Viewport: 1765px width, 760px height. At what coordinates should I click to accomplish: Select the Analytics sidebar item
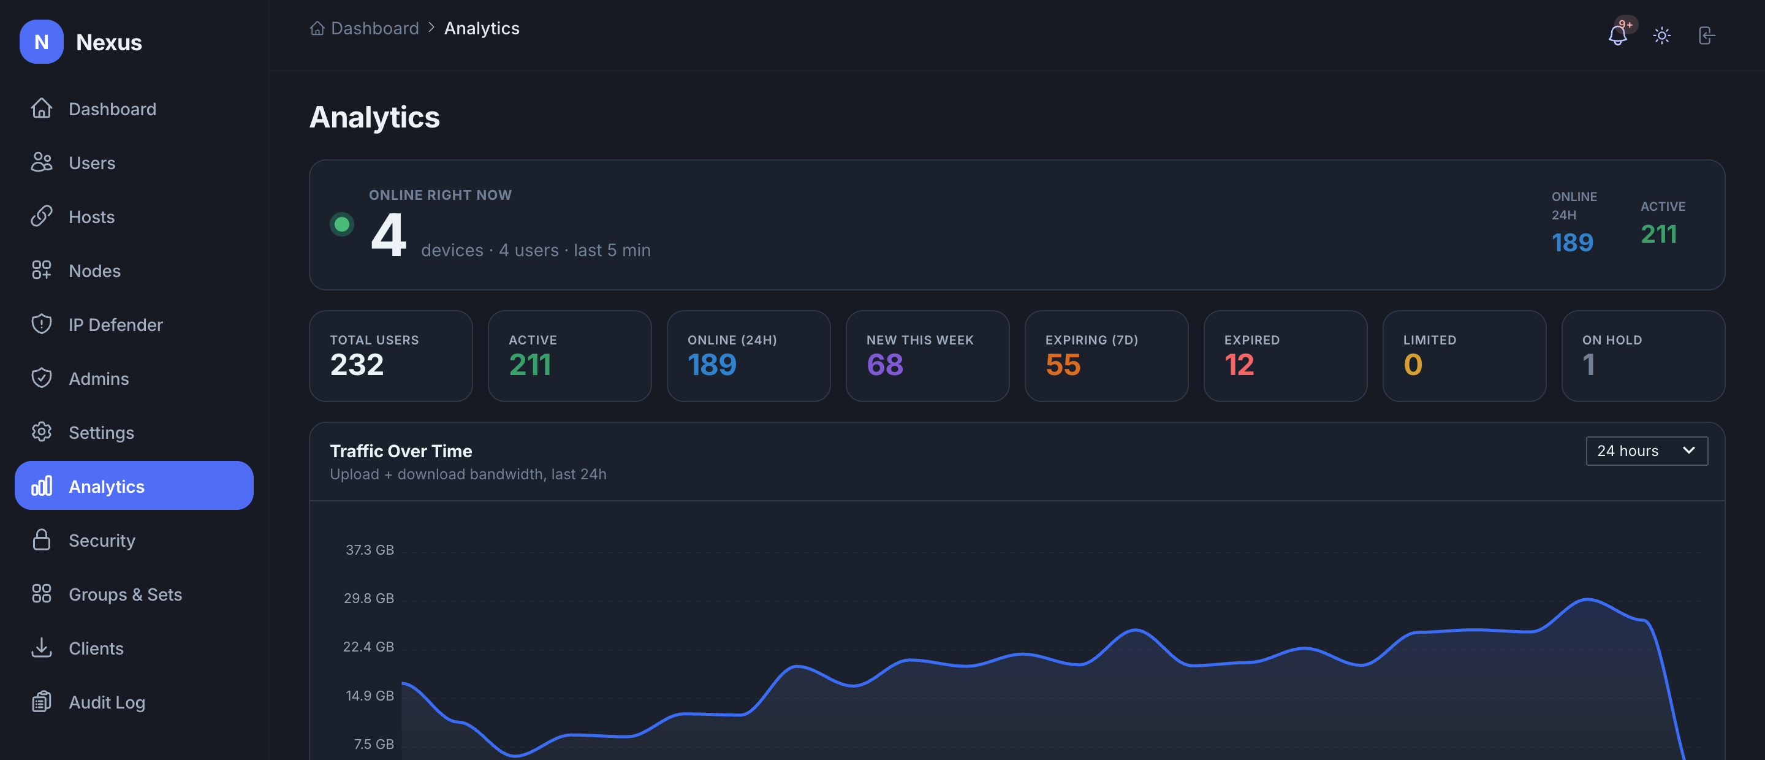click(134, 486)
